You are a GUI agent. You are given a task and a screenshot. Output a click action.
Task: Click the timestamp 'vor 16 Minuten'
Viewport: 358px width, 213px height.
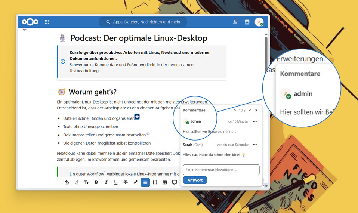(x=238, y=121)
